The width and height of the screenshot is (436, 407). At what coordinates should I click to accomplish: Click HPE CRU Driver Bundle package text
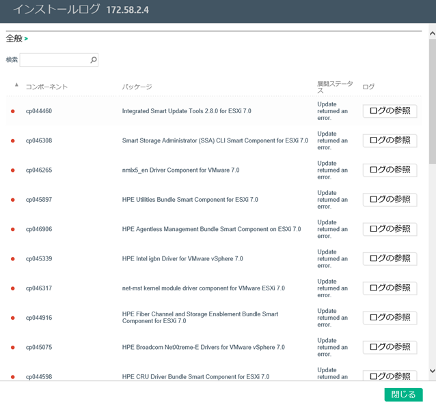tap(195, 377)
